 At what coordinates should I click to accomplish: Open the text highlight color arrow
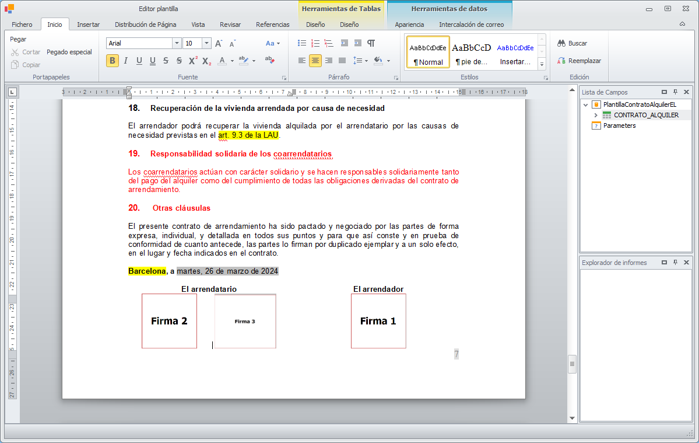coord(255,61)
